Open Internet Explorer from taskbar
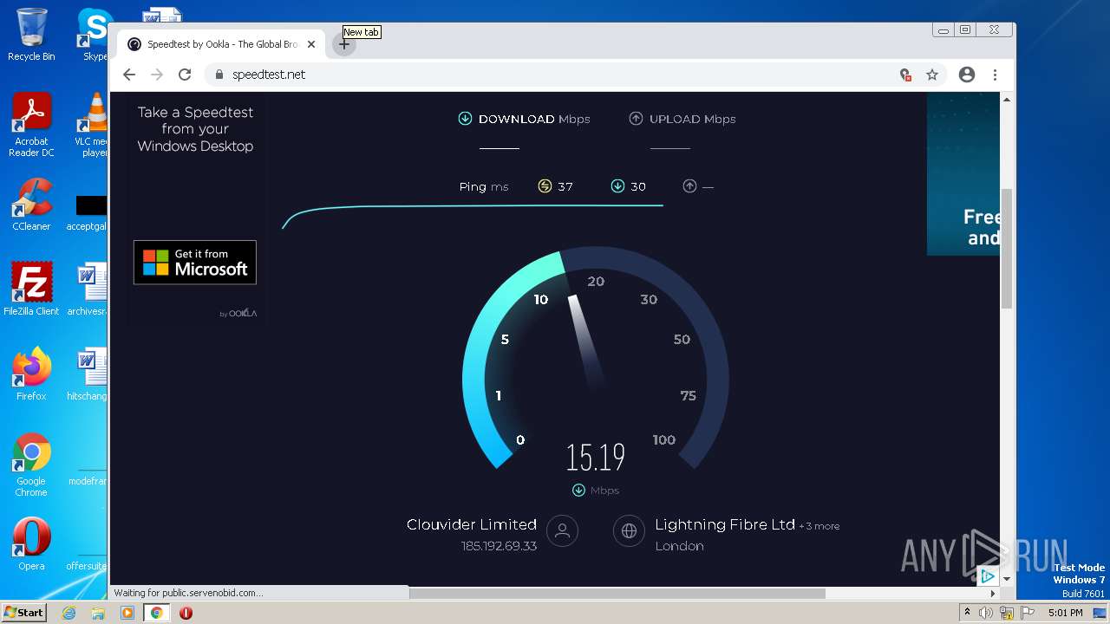Screen dimensions: 1110x624 click(x=69, y=613)
